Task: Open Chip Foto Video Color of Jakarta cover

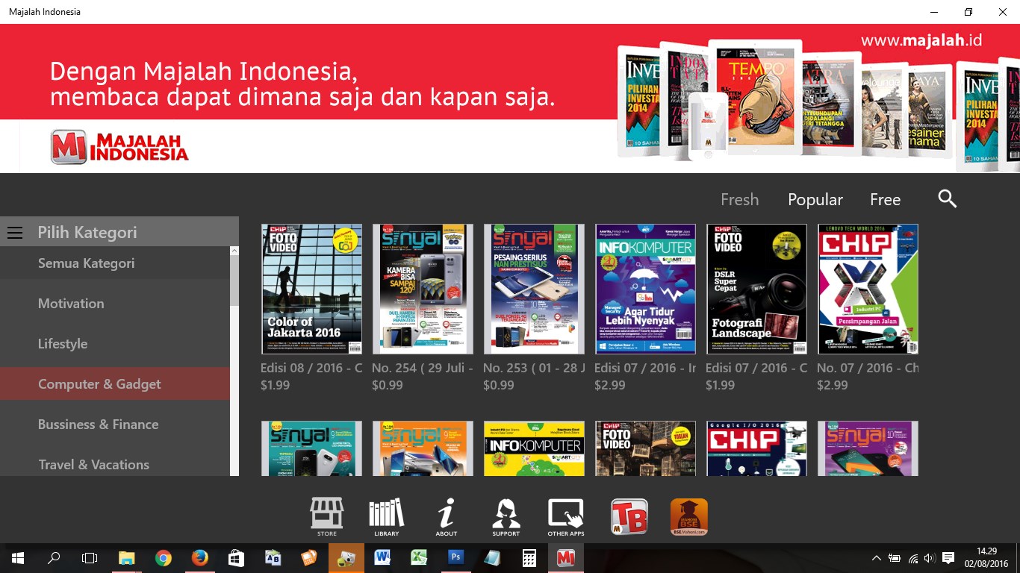Action: tap(311, 289)
